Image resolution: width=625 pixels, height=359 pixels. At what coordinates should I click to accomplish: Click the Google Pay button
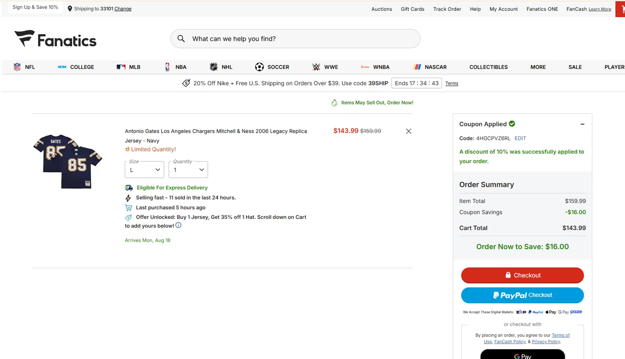tap(522, 355)
